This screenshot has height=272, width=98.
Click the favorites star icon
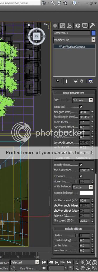[x=65, y=3]
